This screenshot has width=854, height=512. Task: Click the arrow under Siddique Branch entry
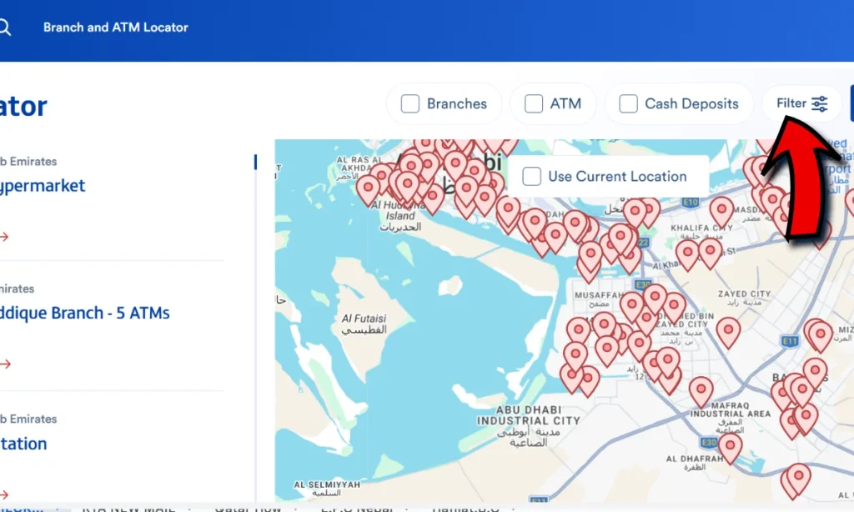point(5,364)
